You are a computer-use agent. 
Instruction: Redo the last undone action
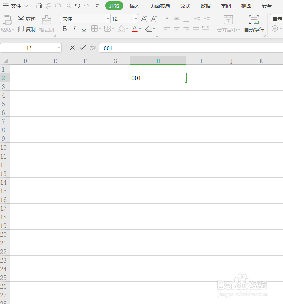pos(87,6)
